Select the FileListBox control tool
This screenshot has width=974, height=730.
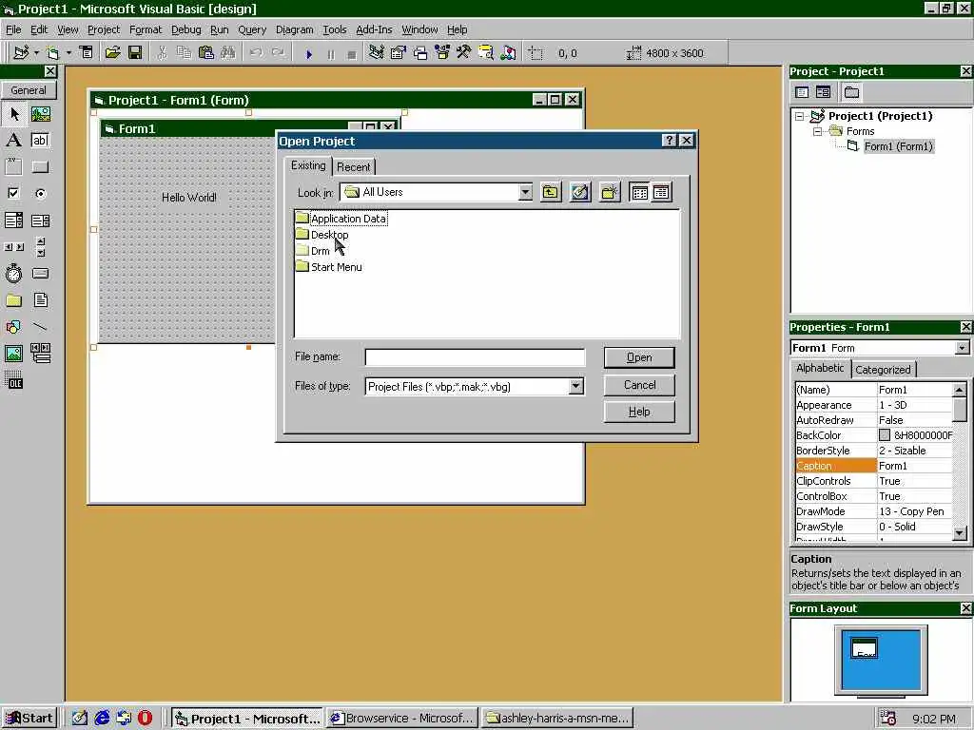tap(40, 300)
